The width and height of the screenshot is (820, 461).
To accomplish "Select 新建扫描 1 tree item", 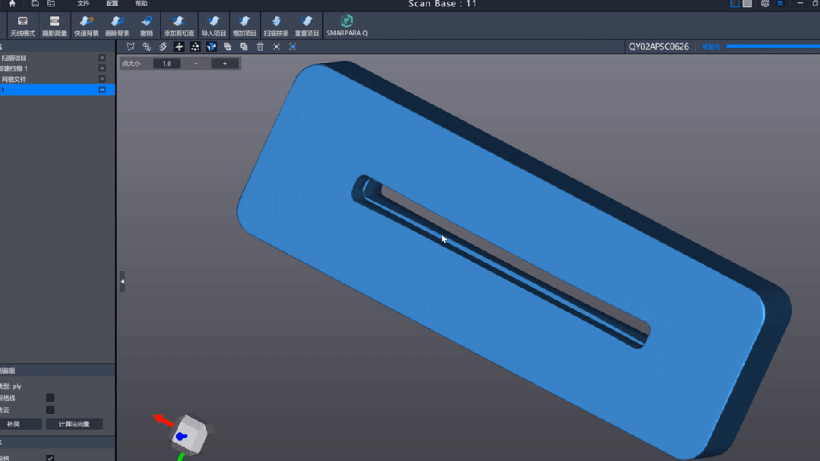I will (x=14, y=68).
